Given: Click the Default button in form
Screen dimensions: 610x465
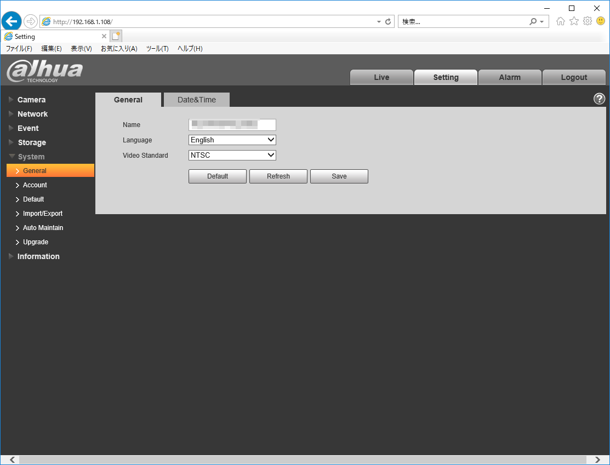Looking at the screenshot, I should tap(218, 176).
